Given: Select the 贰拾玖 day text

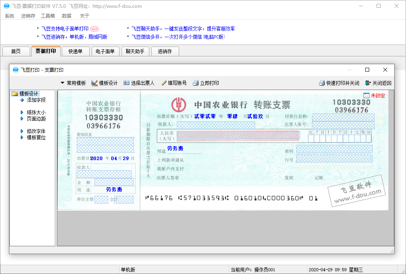Looking at the screenshot, I should coord(255,116).
